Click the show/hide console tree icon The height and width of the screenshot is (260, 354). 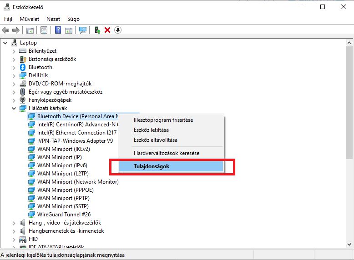coord(30,30)
